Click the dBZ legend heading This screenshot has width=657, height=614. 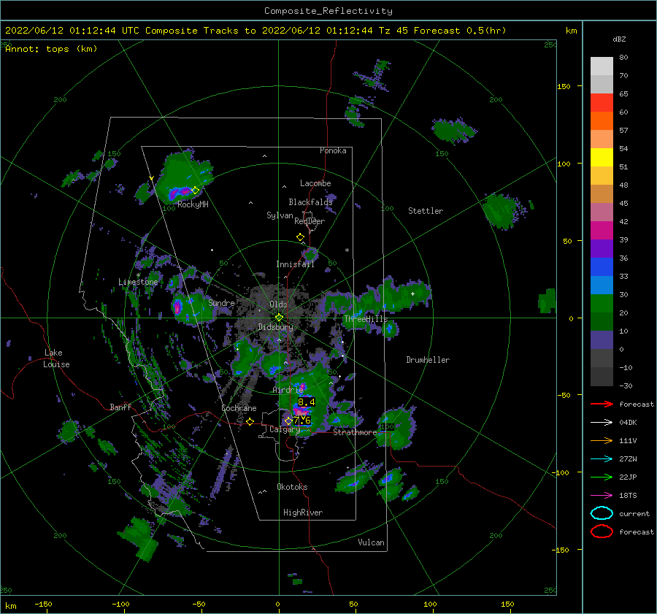click(x=619, y=39)
